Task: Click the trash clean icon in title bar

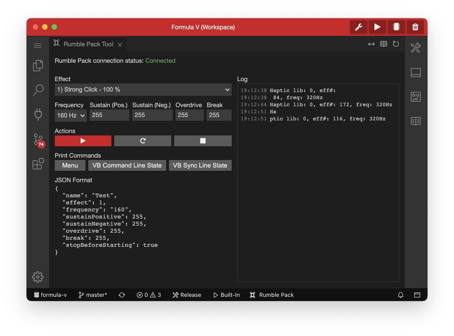Action: 415,27
